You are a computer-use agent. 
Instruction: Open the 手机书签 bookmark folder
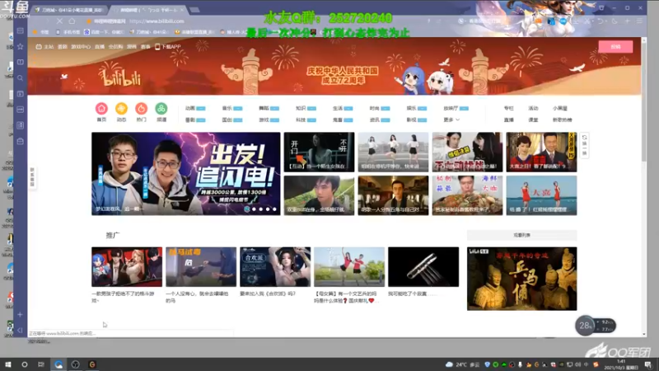68,32
